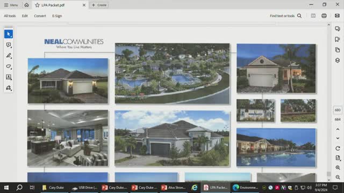This screenshot has height=193, width=344.
Task: Open the Page thumbnails panel icon
Action: tap(338, 50)
